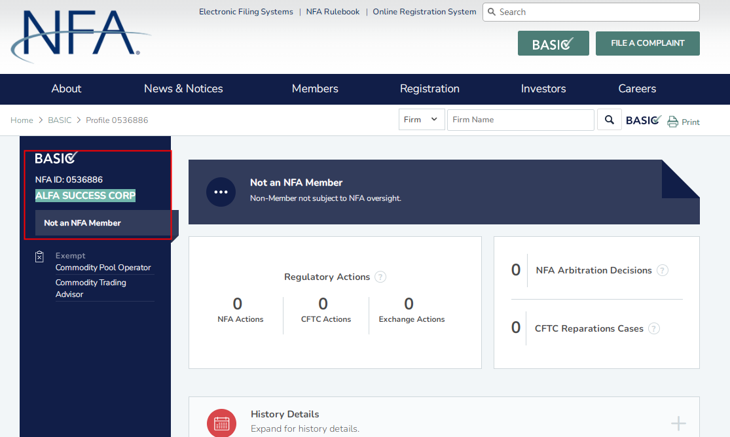
Task: Expand History Details with the plus sign
Action: coord(678,423)
